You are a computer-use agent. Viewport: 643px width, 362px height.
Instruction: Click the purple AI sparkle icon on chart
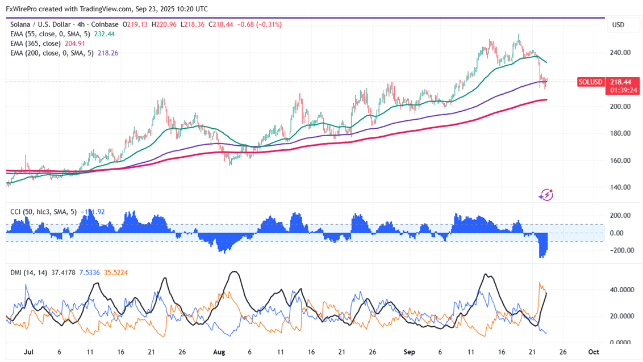click(x=546, y=195)
